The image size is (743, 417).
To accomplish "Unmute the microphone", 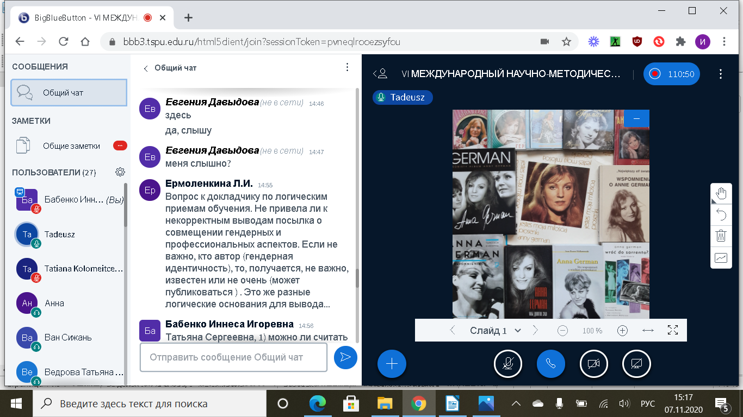I will click(508, 364).
